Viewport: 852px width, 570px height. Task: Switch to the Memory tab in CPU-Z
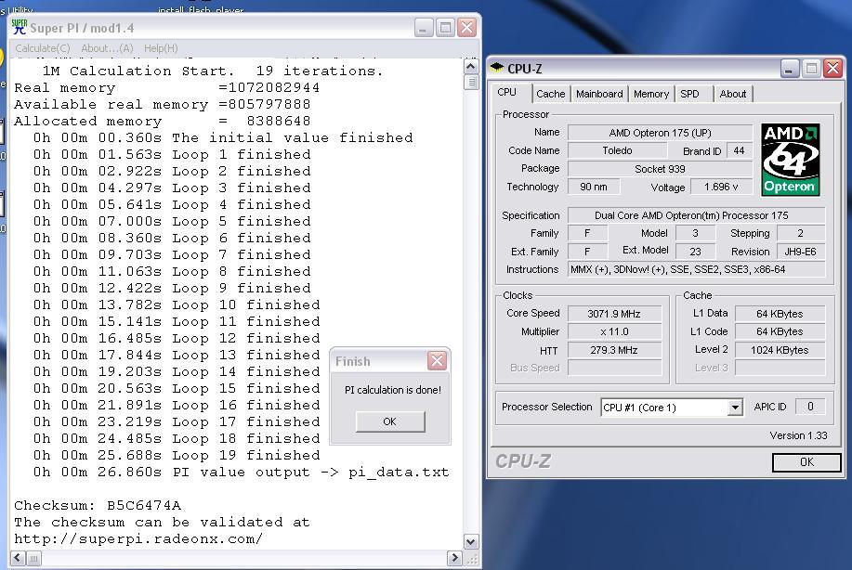pyautogui.click(x=651, y=94)
